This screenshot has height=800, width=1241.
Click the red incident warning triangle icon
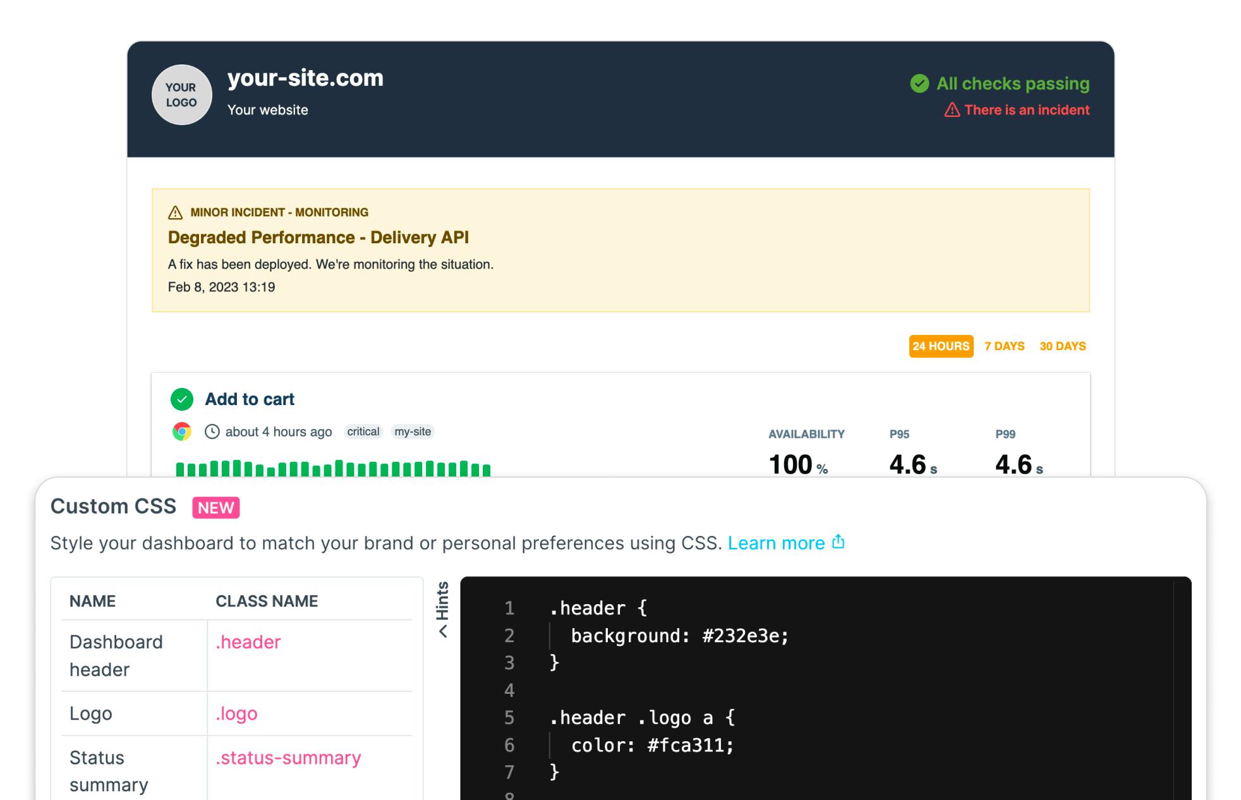952,110
